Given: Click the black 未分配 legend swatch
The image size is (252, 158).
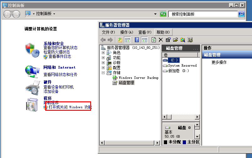Looking at the screenshot, I should coord(165,142).
